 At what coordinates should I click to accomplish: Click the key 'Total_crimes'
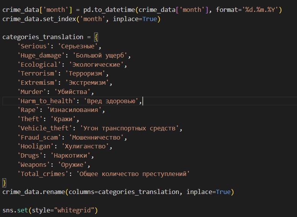click(43, 174)
